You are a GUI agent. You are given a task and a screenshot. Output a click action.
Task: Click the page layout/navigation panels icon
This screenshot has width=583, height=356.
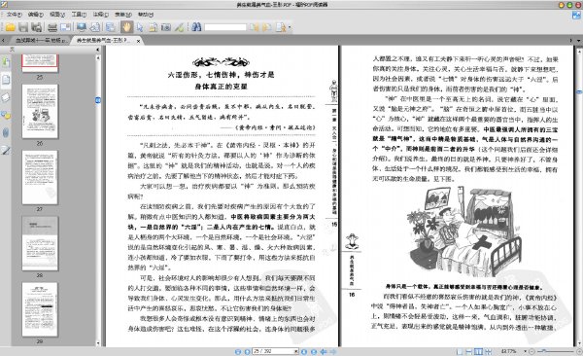click(110, 27)
